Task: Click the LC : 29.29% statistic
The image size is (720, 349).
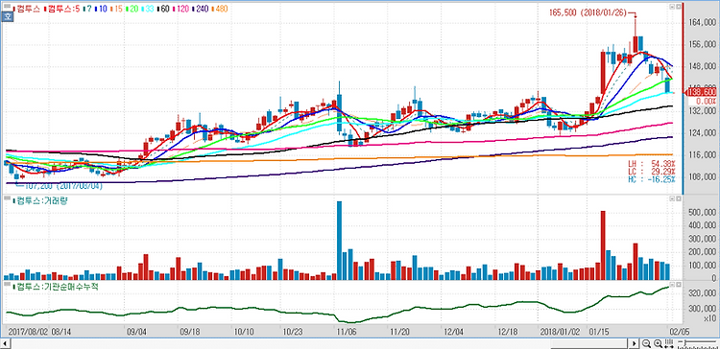Action: pos(651,171)
